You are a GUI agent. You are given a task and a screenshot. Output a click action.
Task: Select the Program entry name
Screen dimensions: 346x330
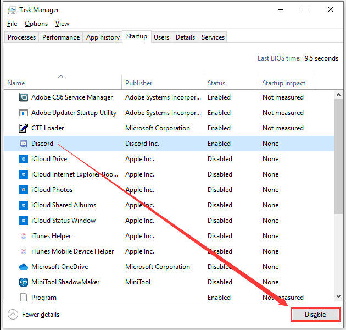(44, 298)
